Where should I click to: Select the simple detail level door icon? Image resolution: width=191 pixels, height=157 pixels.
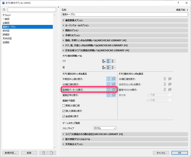pyautogui.click(x=114, y=61)
